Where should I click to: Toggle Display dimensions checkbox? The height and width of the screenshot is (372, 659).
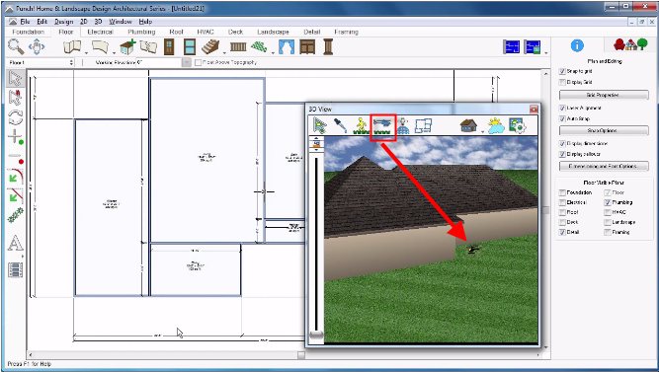[x=562, y=144]
